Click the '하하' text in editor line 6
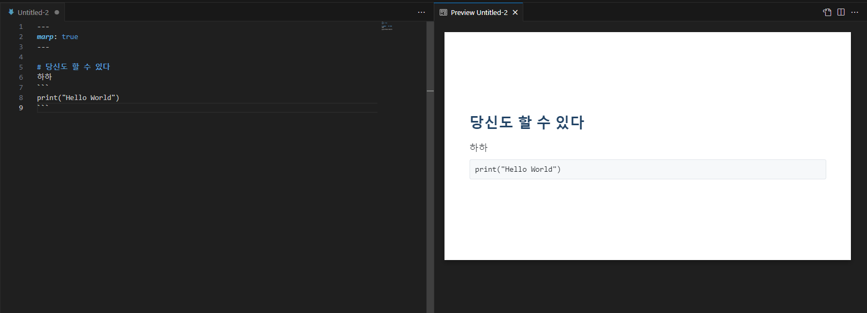867x313 pixels. point(45,77)
